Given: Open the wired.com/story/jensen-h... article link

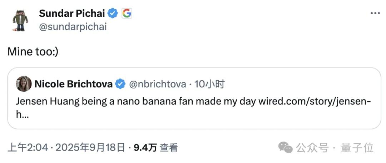Looking at the screenshot, I should pyautogui.click(x=315, y=101).
